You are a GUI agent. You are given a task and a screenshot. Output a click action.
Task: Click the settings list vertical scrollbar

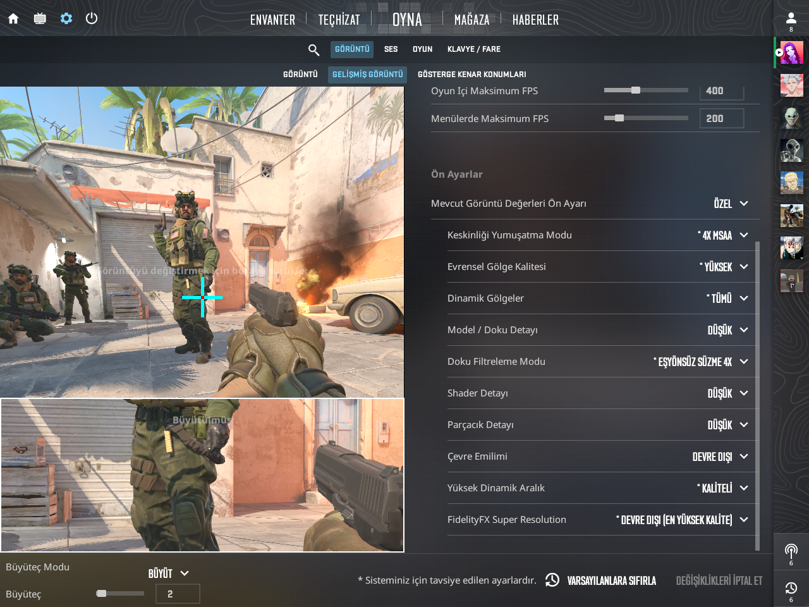[757, 396]
